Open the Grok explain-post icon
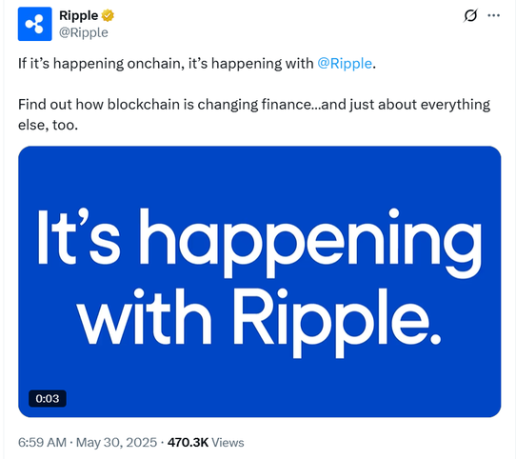 [470, 15]
